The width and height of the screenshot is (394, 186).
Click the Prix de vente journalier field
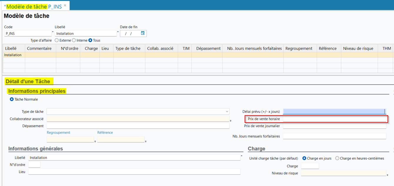point(334,126)
